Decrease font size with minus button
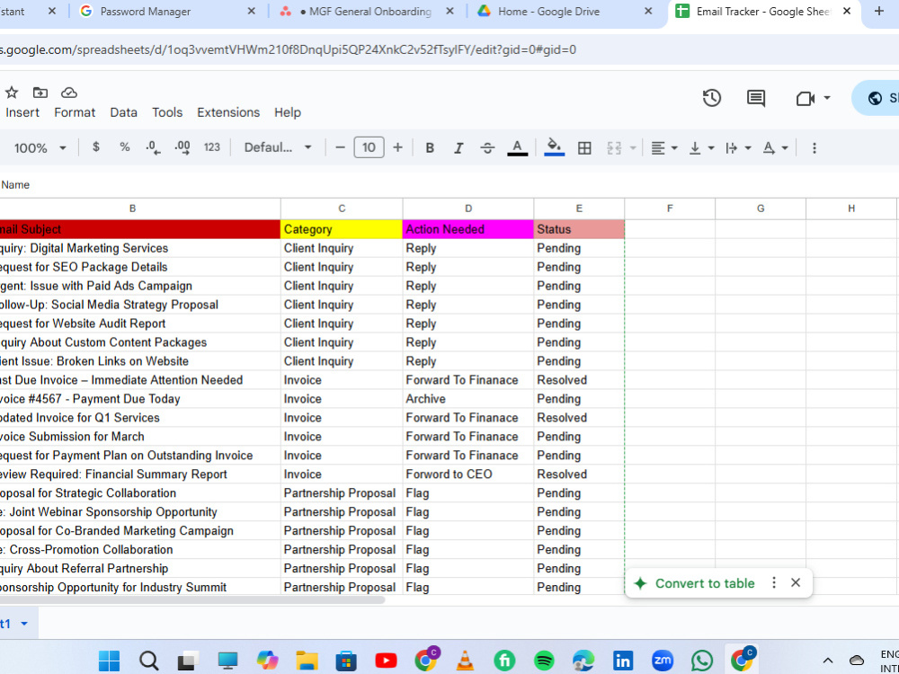The image size is (899, 674). (x=340, y=148)
